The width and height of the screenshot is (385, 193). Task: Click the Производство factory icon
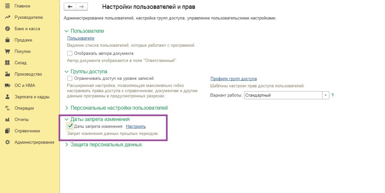7,74
